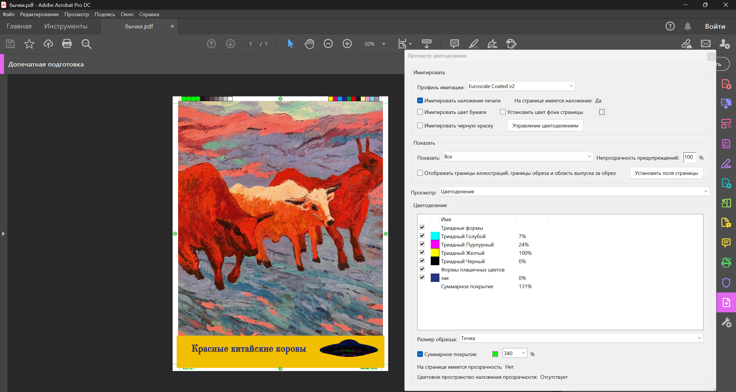Click the Управление цветоделением button
This screenshot has width=736, height=392.
(x=545, y=125)
